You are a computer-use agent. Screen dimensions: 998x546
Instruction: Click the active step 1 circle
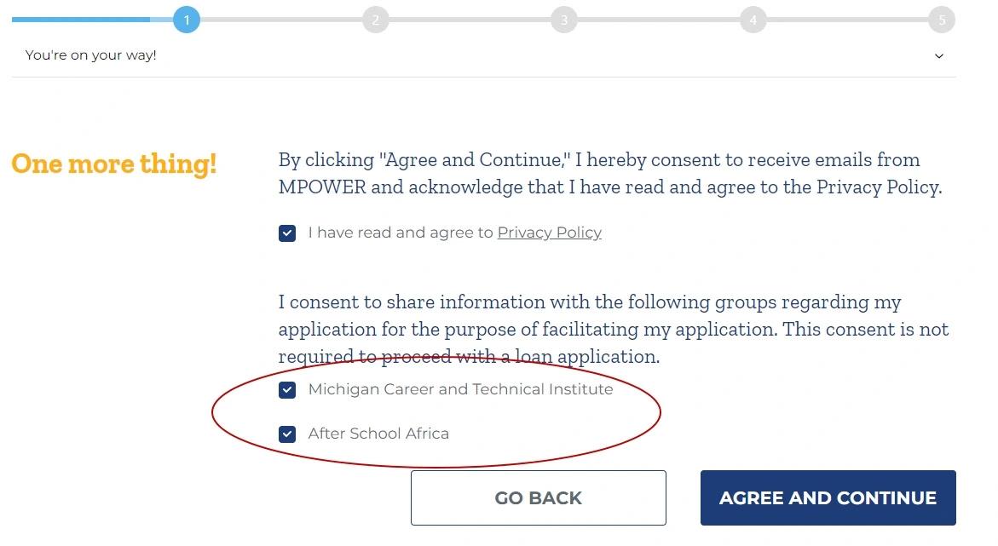187,20
